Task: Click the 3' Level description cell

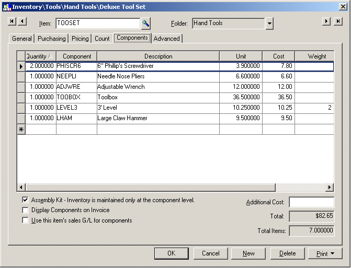Action: coord(158,108)
